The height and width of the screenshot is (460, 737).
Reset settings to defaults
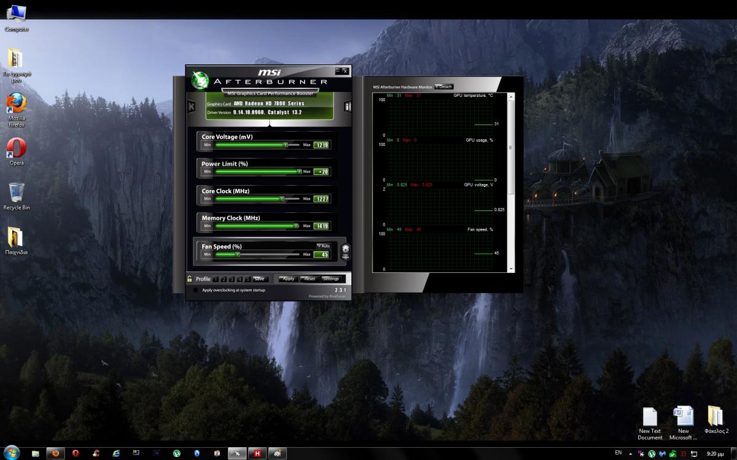point(310,279)
